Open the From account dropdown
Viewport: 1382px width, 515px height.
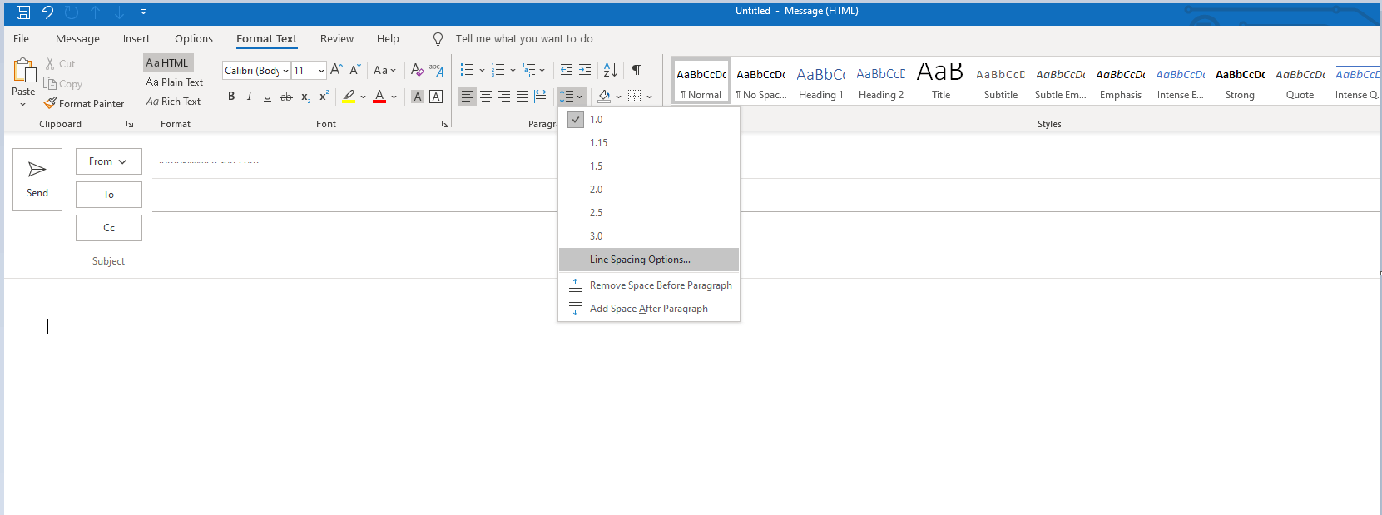109,161
